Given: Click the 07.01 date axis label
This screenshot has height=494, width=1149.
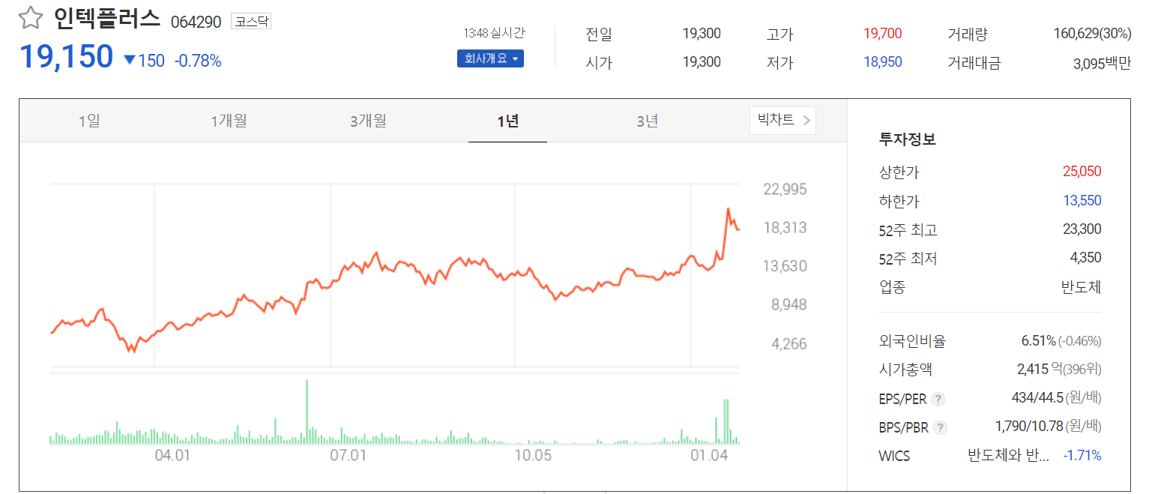Looking at the screenshot, I should pos(349,455).
